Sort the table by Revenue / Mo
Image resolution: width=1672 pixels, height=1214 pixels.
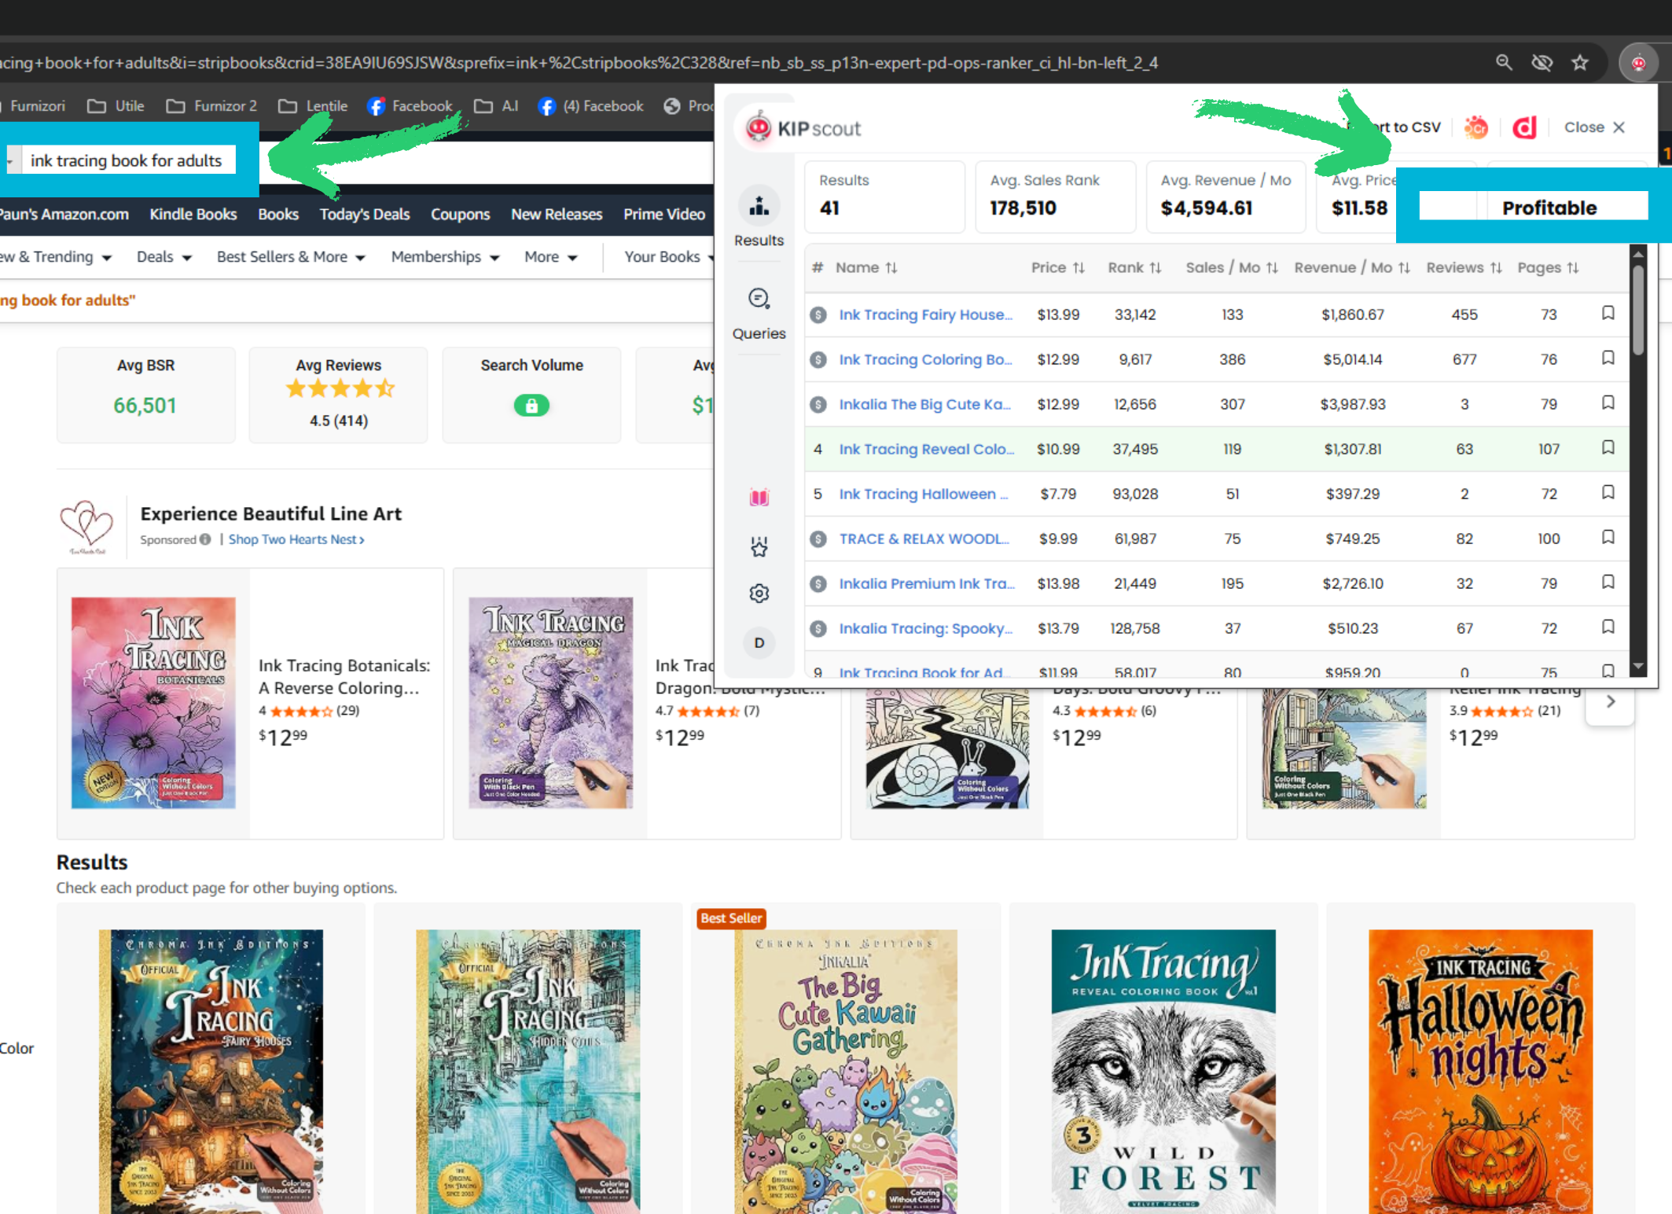pos(1352,267)
